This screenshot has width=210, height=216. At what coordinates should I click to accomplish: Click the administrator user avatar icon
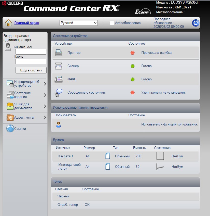[8, 47]
